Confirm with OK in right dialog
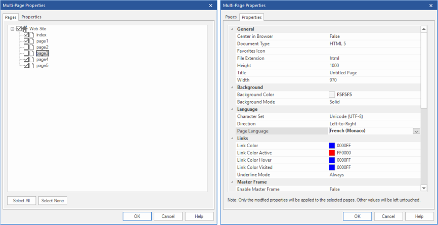This screenshot has width=438, height=225. pyautogui.click(x=357, y=216)
